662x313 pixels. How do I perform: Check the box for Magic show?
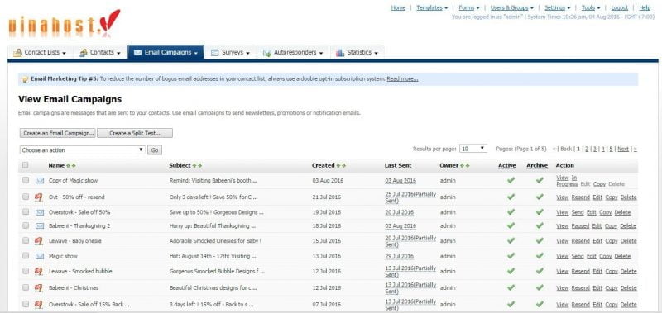[x=26, y=256]
